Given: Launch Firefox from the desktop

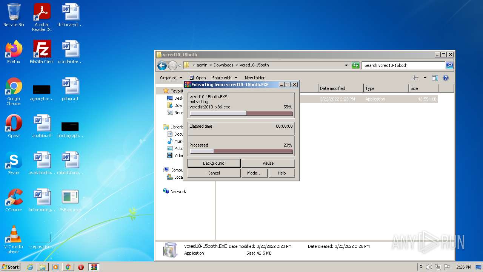Looking at the screenshot, I should 14,52.
